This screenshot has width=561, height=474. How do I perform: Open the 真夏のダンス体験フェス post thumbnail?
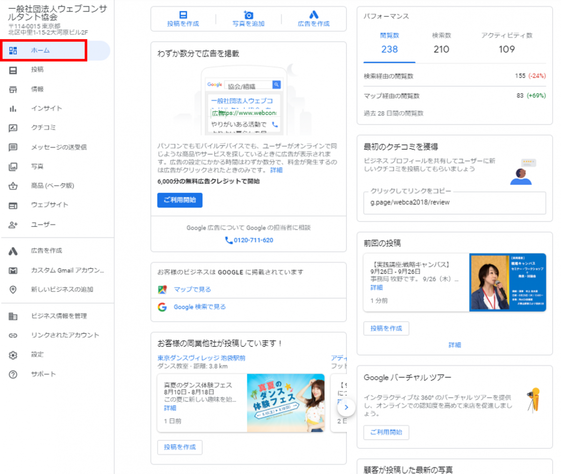(x=286, y=403)
